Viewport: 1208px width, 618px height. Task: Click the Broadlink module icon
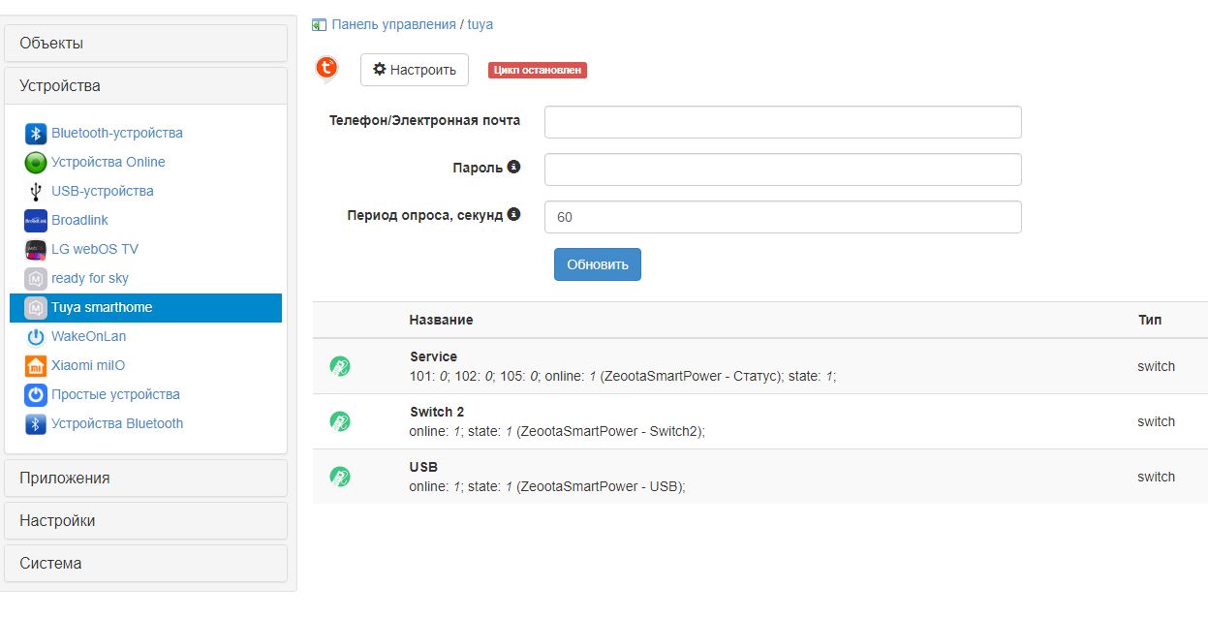36,221
